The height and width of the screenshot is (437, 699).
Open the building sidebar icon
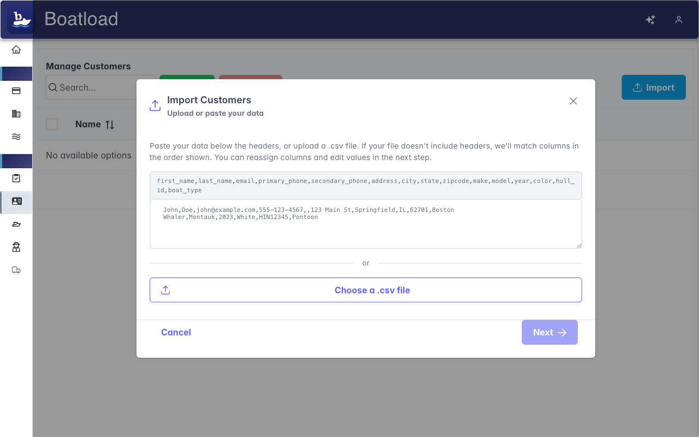16,114
